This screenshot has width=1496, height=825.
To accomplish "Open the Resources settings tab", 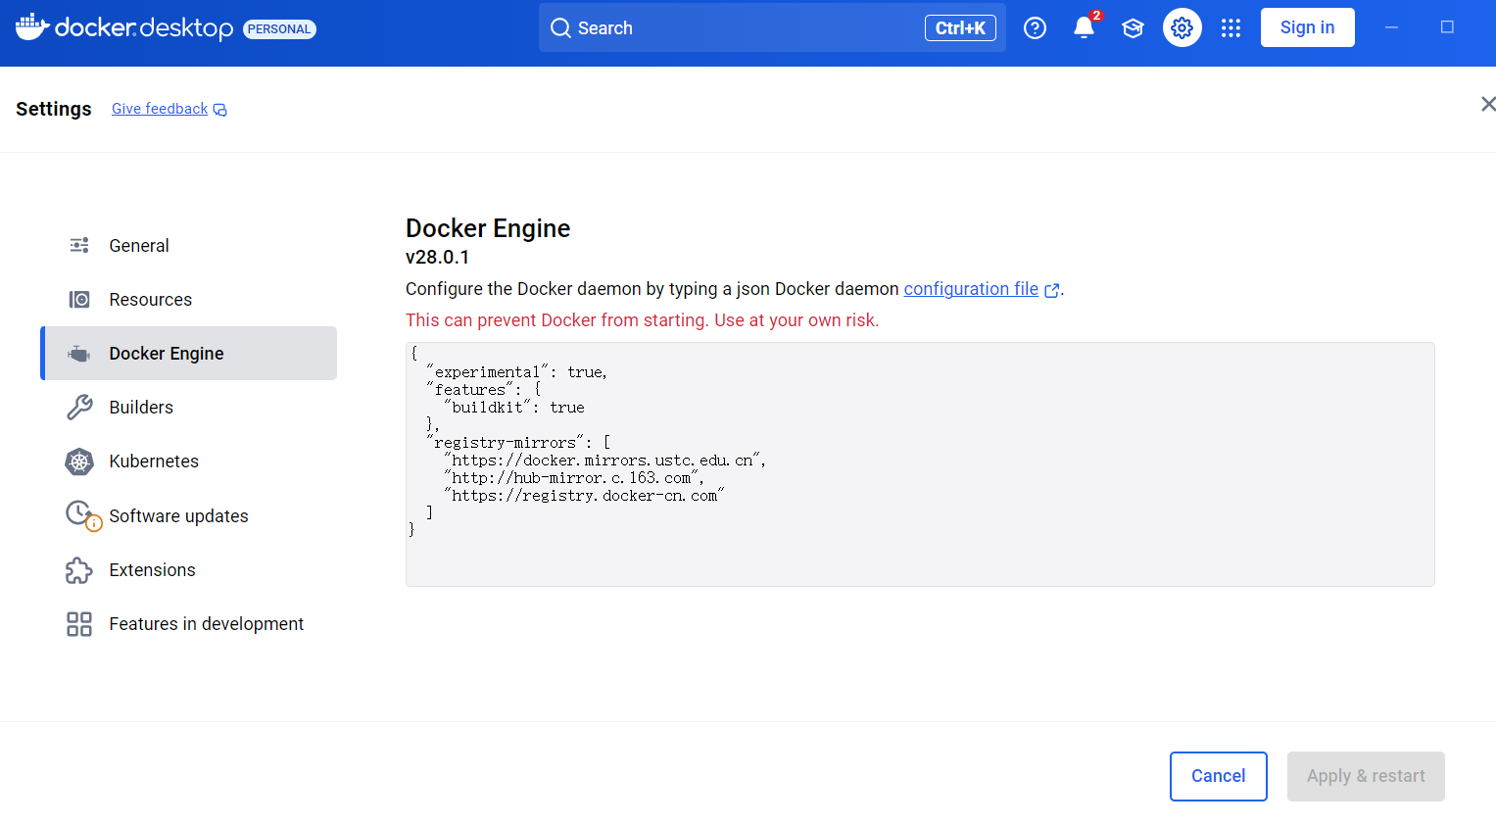I will click(x=188, y=299).
